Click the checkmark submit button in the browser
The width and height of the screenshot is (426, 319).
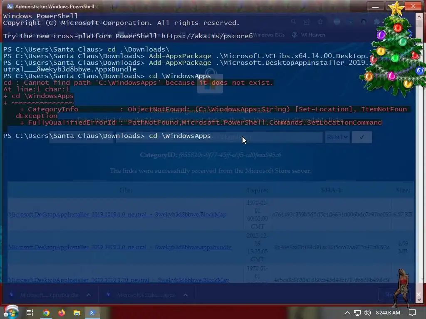click(x=362, y=137)
